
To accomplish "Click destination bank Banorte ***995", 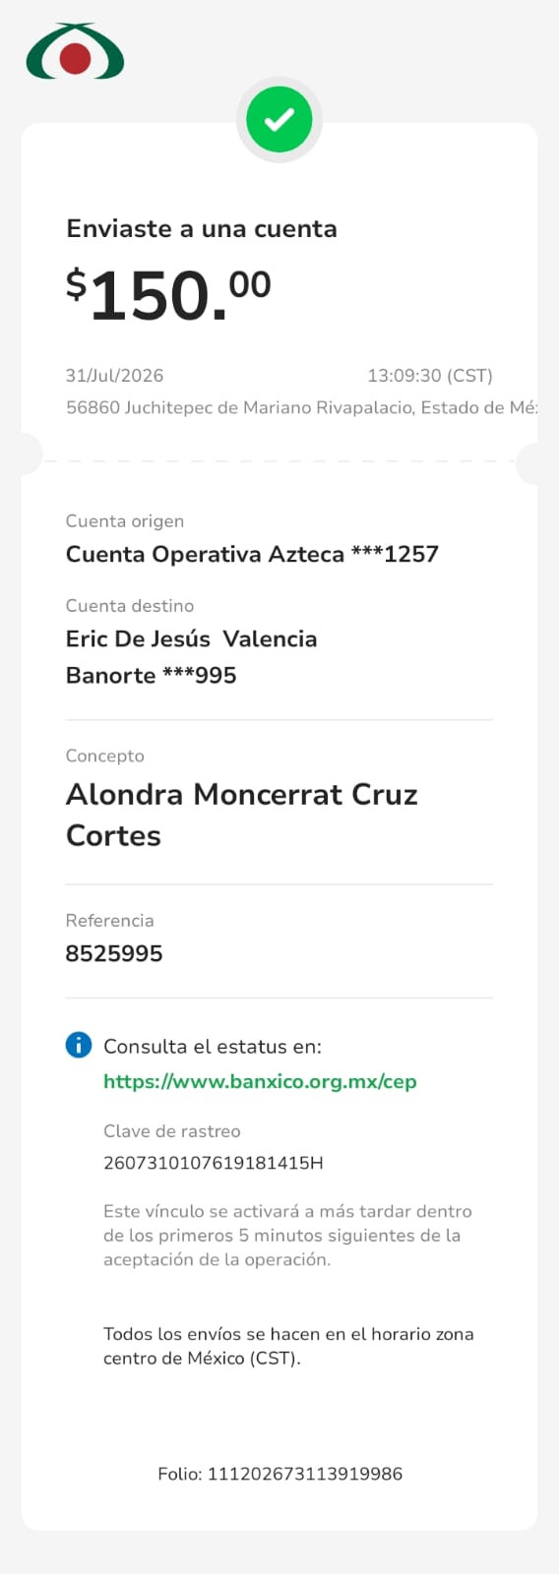I will click(x=152, y=675).
